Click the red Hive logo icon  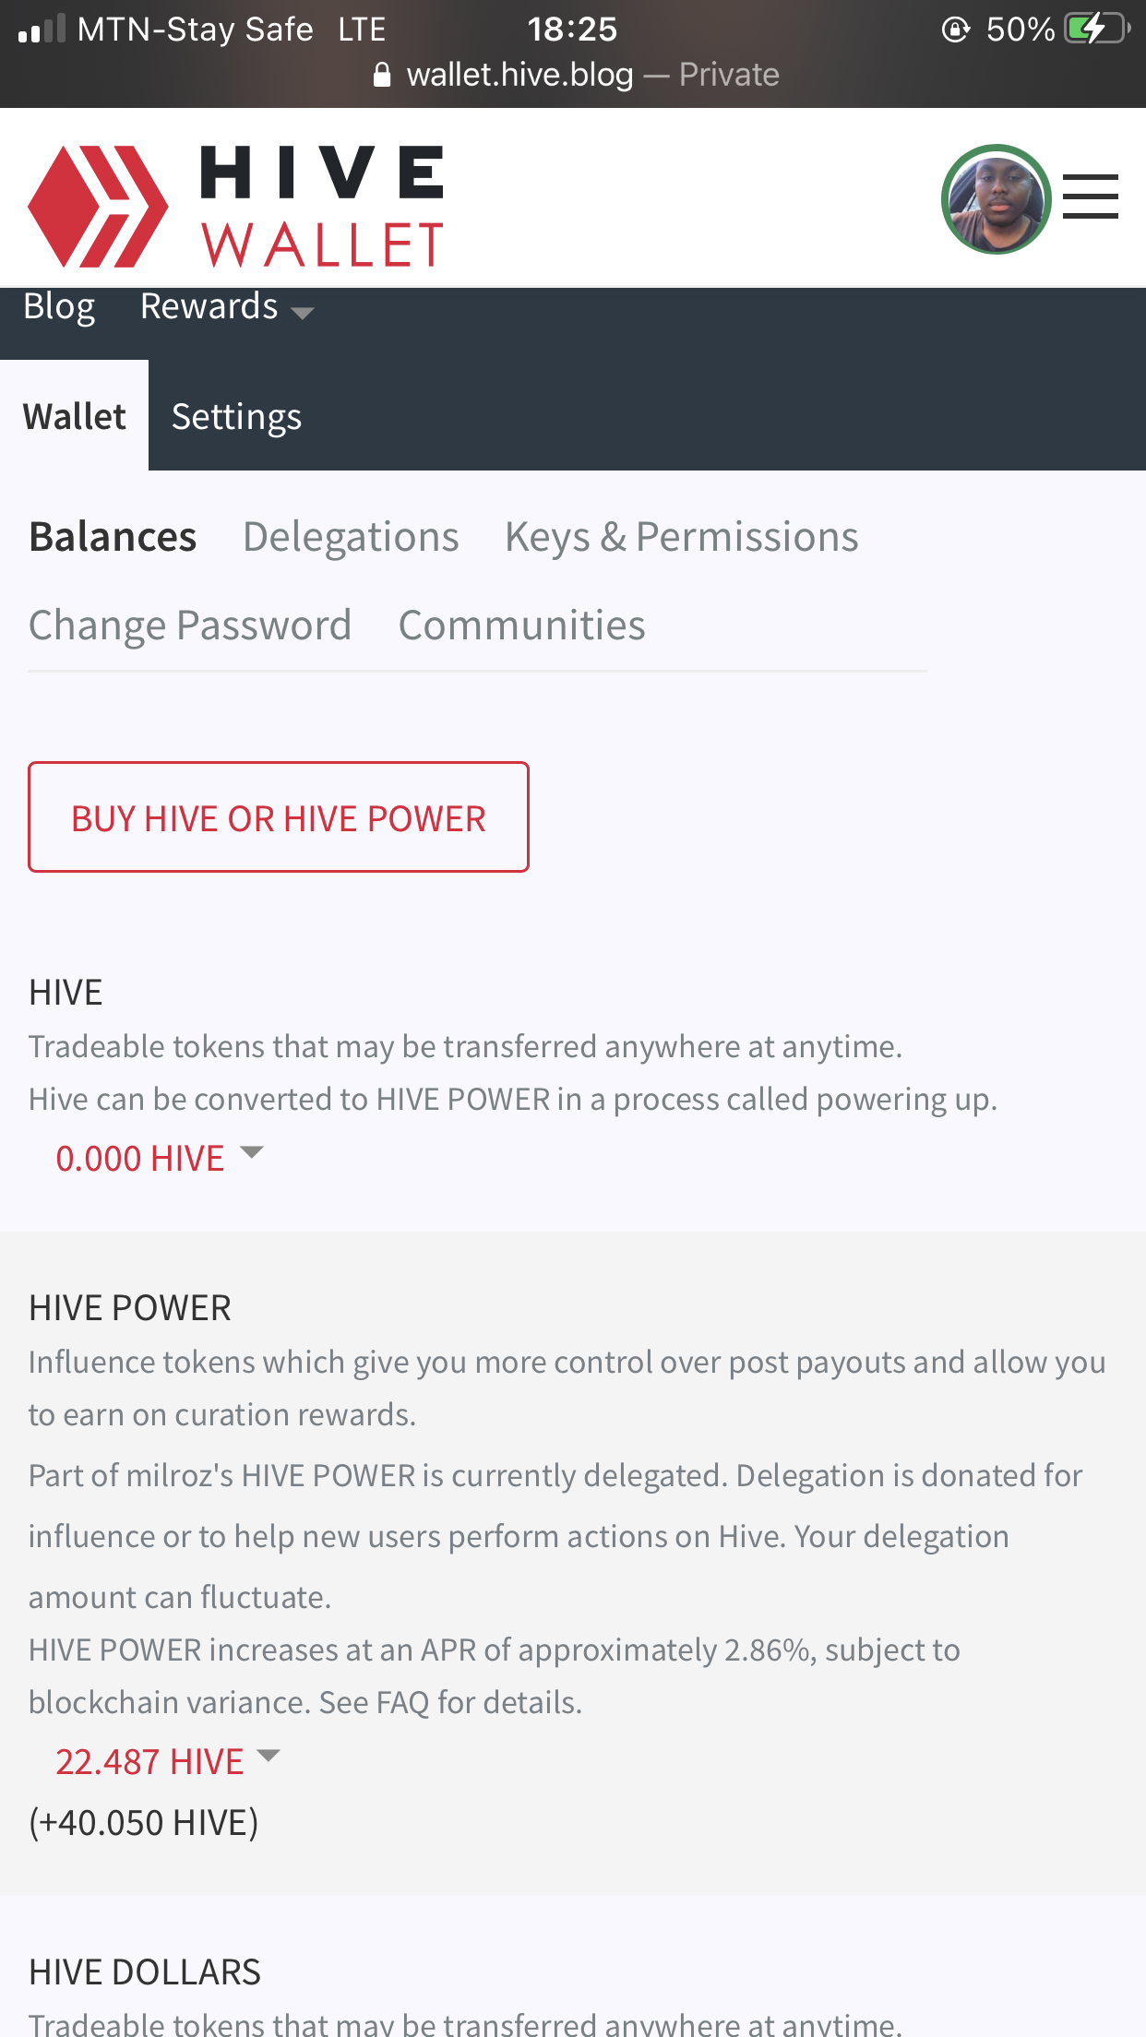click(98, 207)
